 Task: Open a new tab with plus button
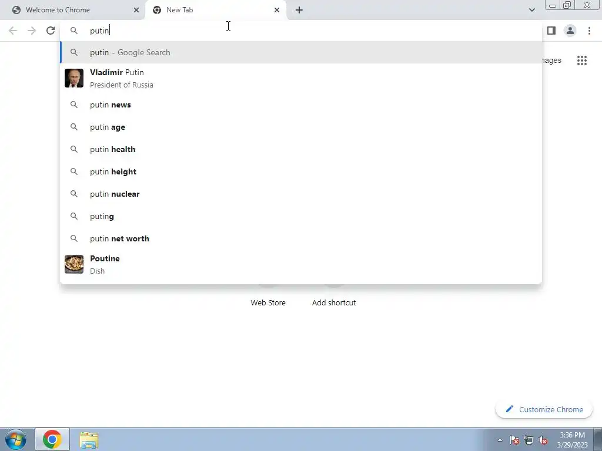click(299, 10)
